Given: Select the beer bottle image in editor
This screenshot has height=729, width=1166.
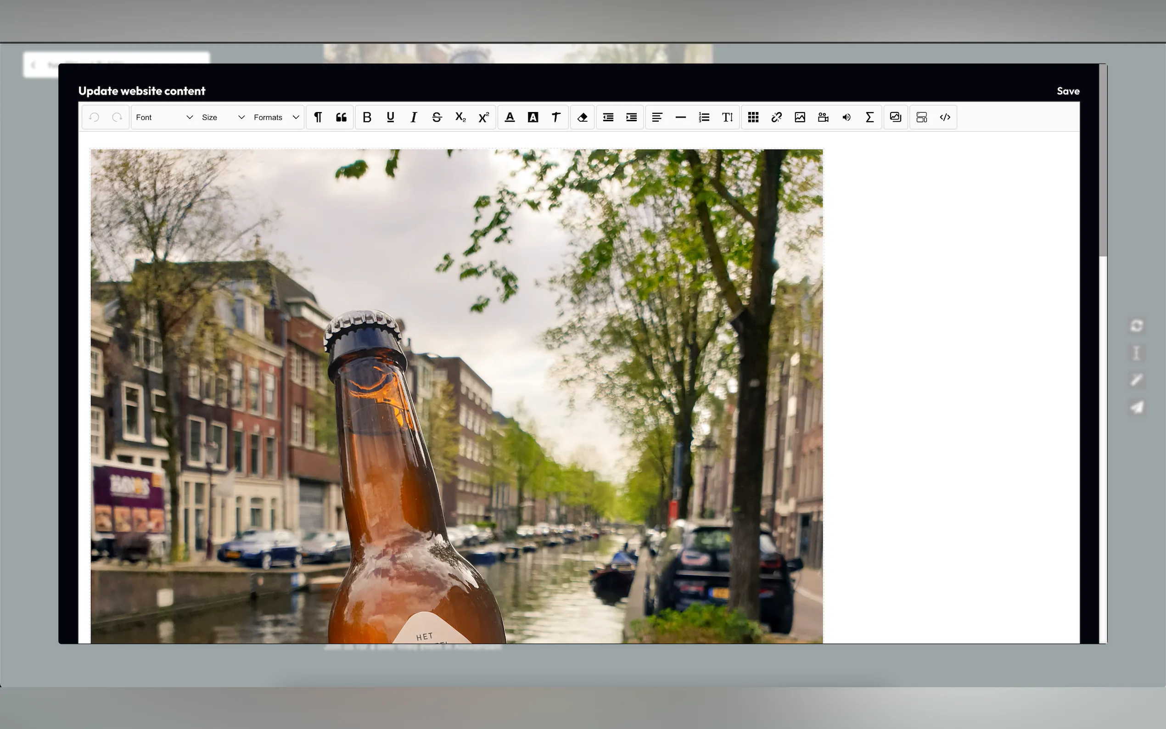Looking at the screenshot, I should click(x=456, y=395).
